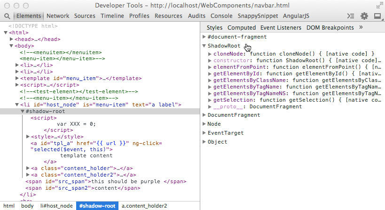385x210 pixels.
Task: Select the Event Listeners tab
Action: [281, 28]
